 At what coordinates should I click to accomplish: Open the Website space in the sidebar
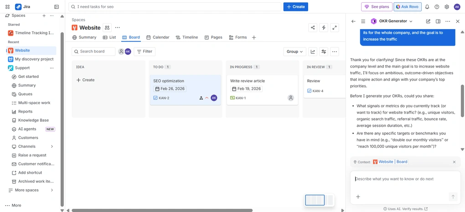[31, 51]
